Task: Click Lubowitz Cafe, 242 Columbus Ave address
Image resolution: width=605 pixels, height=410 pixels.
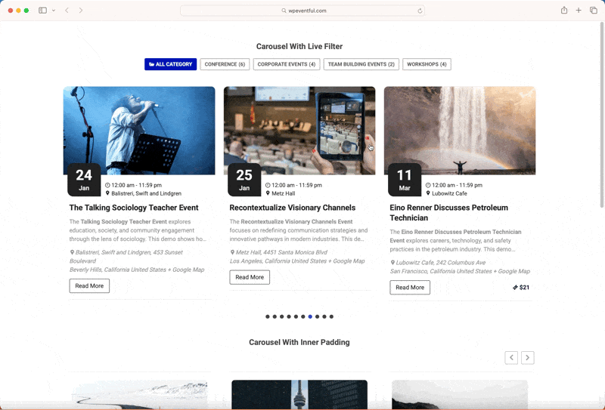Action: click(441, 263)
